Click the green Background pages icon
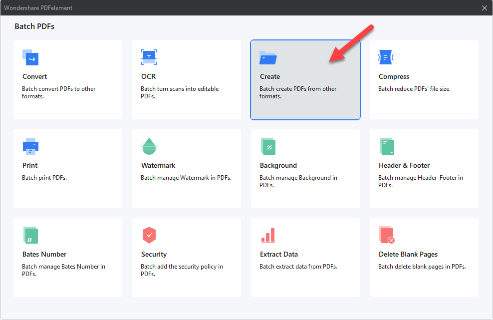This screenshot has height=320, width=493. pyautogui.click(x=268, y=146)
